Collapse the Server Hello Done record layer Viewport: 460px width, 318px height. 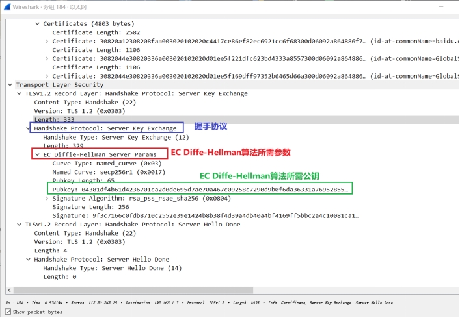click(19, 225)
